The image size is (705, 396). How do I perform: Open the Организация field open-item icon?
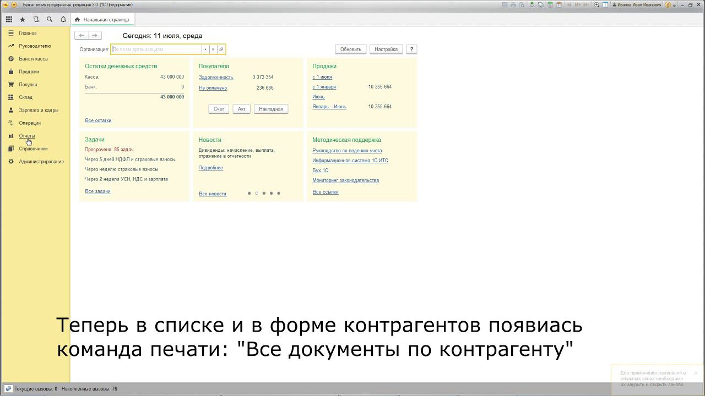[221, 50]
